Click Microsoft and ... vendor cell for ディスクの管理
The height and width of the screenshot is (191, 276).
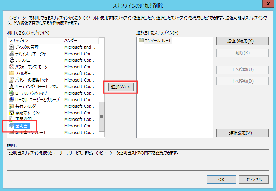pos(80,47)
